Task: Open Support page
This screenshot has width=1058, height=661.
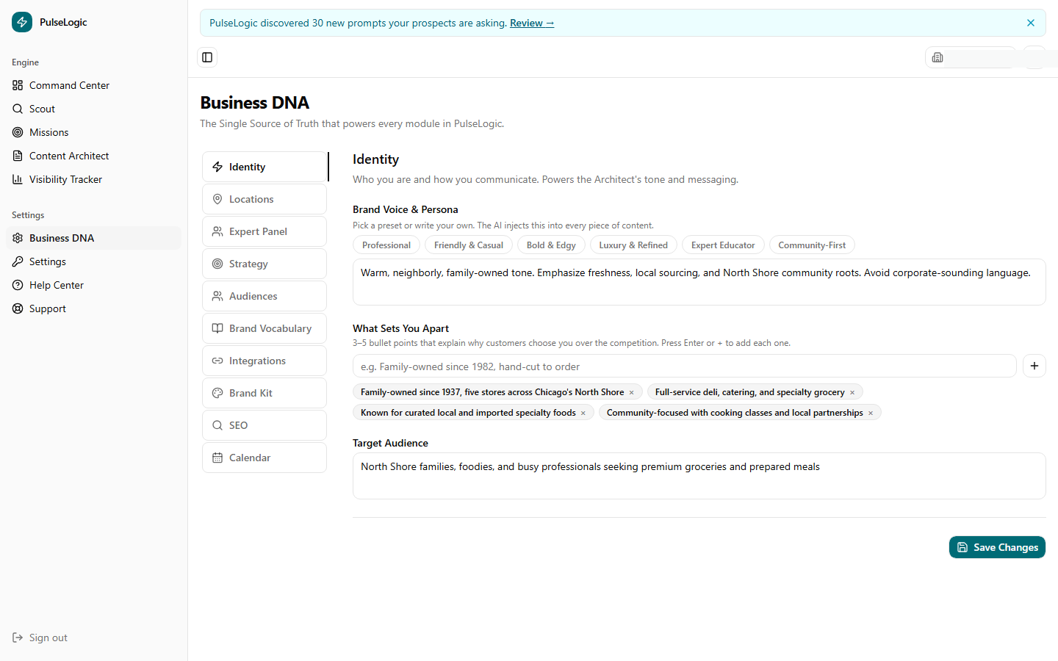Action: tap(93, 308)
